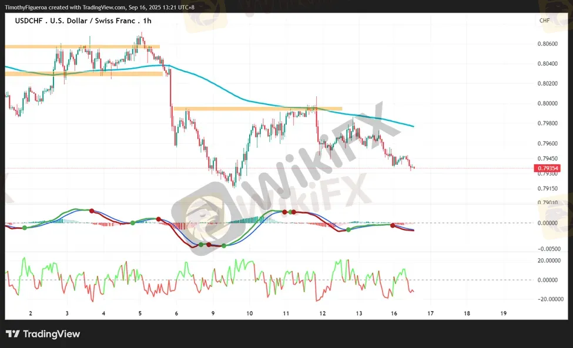573x348 pixels.
Task: Click the 0.79600 price axis label
Action: (547, 143)
